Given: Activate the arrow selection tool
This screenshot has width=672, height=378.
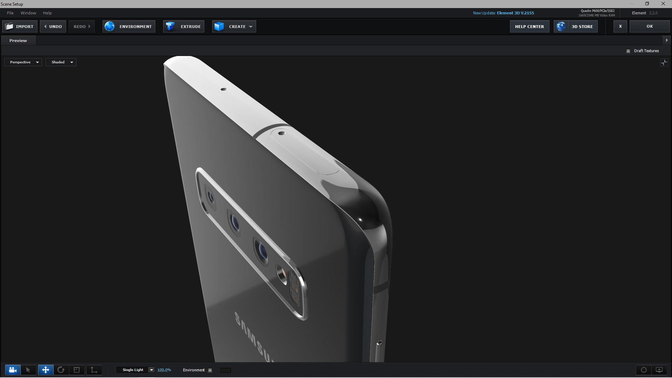Looking at the screenshot, I should pos(28,370).
